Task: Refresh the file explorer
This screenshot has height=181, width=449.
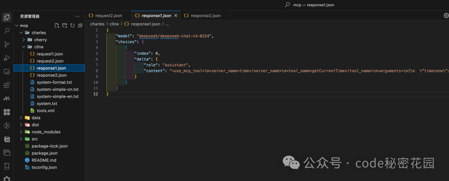Action: coord(72,26)
